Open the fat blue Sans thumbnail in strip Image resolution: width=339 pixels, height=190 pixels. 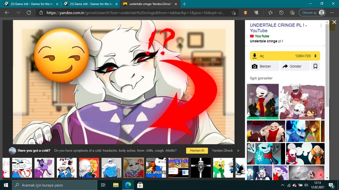[111, 167]
